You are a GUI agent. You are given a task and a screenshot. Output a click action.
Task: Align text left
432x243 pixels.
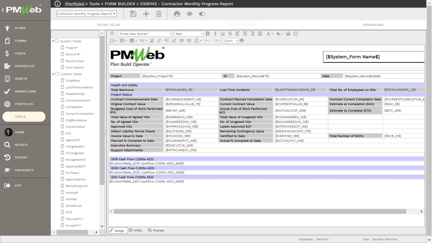(x=238, y=34)
